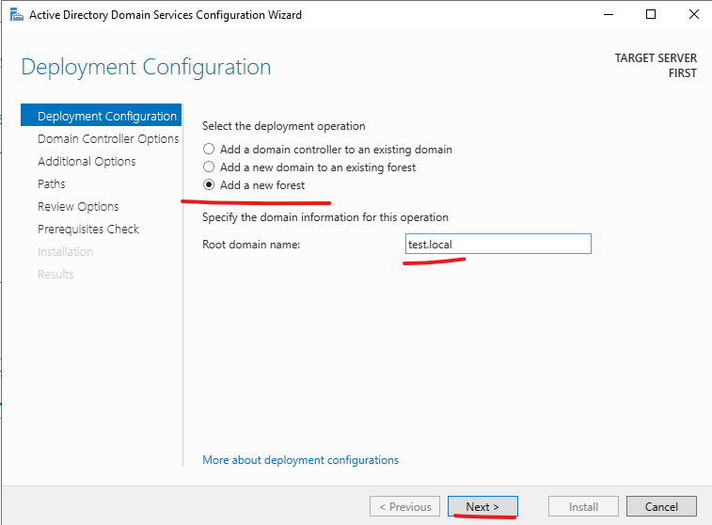
Task: Click 'Specify the domain information for this operation' text
Action: pos(325,217)
